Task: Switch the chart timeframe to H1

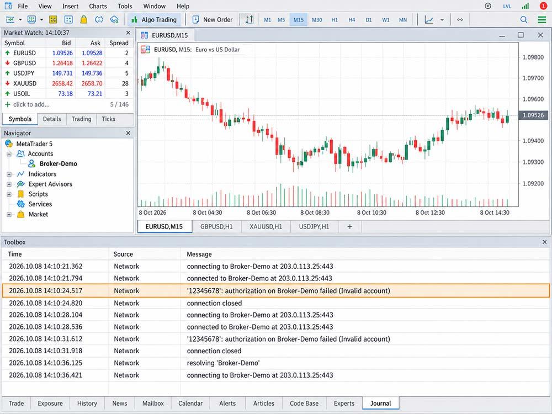Action: point(335,20)
